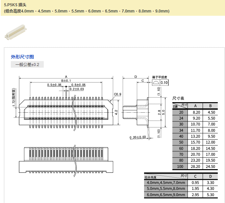
Task: Select the 4.0mm,4.5mm,7.0mm row
Action: click(166, 183)
